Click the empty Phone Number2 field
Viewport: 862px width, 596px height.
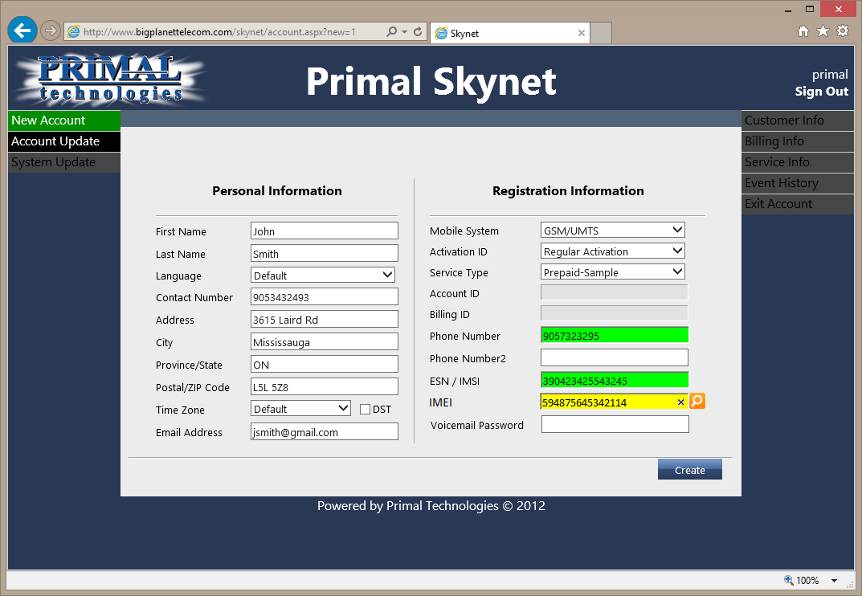click(x=615, y=358)
